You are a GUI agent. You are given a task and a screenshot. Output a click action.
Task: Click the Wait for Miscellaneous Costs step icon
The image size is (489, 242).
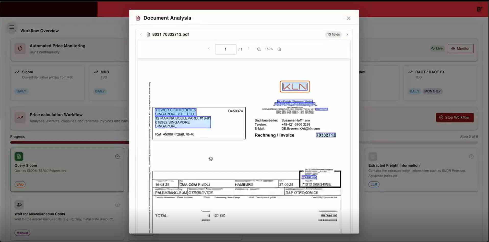click(x=19, y=205)
